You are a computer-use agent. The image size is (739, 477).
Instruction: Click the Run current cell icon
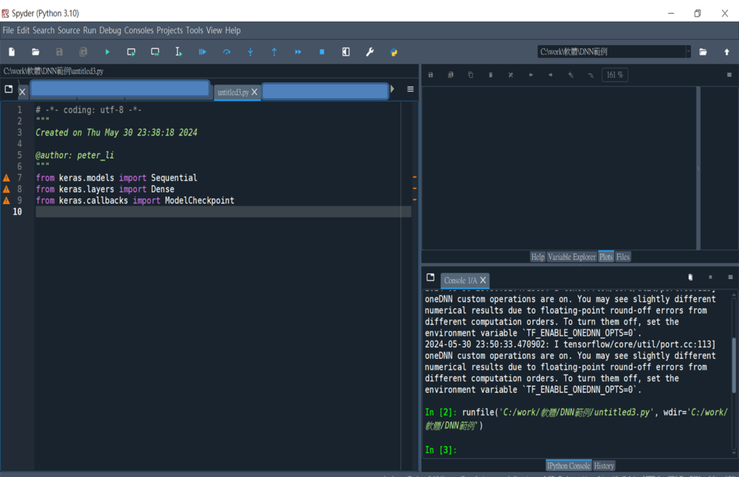131,52
